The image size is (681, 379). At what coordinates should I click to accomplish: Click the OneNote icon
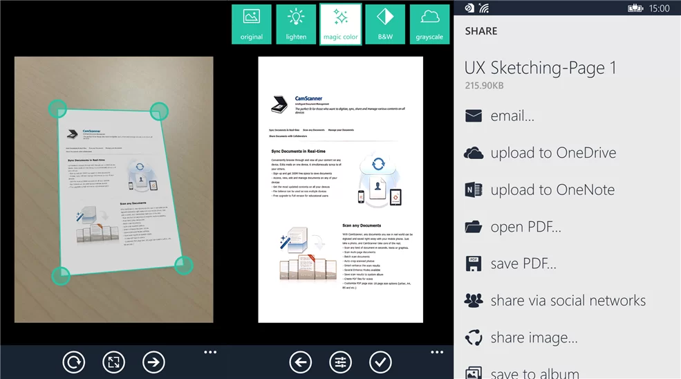point(474,190)
